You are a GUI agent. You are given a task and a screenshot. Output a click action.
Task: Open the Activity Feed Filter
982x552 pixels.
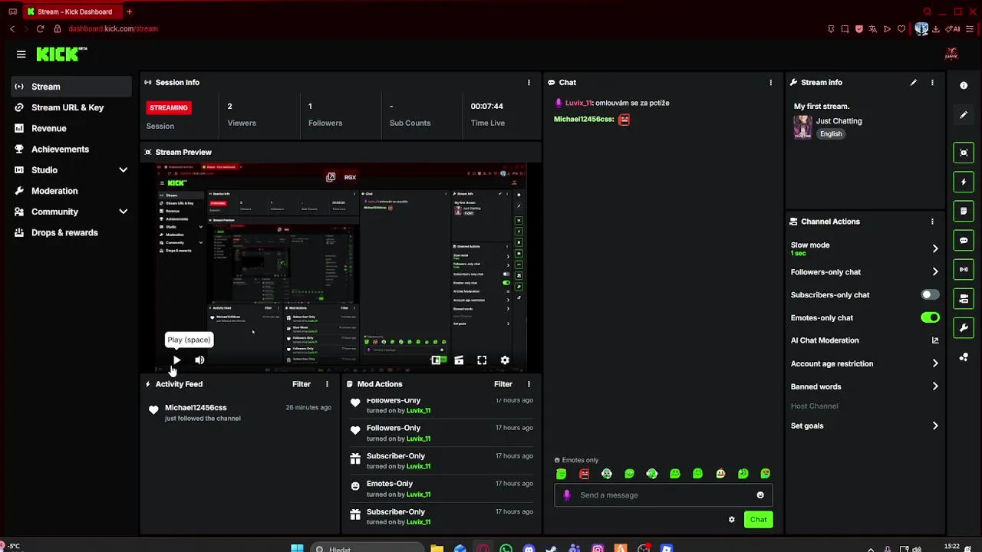click(x=301, y=384)
